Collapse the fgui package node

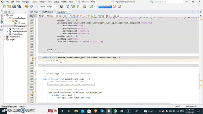(x=10, y=21)
